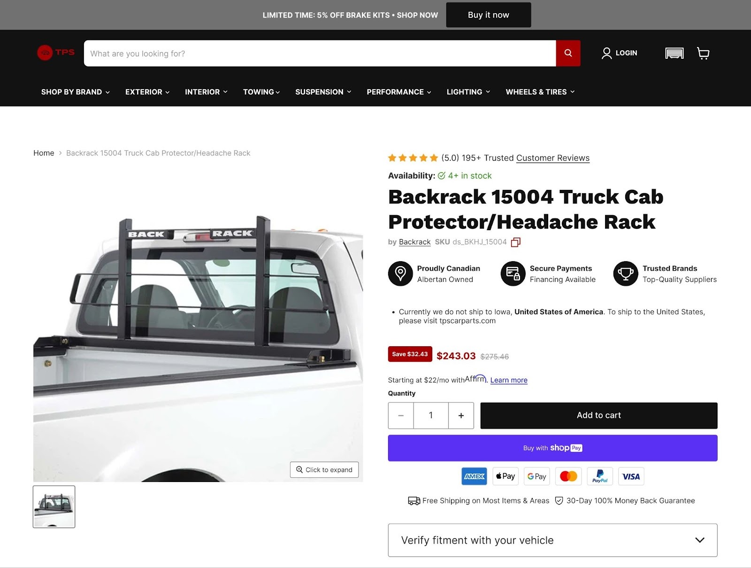
Task: Click Buy it now in the top banner
Action: [x=489, y=15]
